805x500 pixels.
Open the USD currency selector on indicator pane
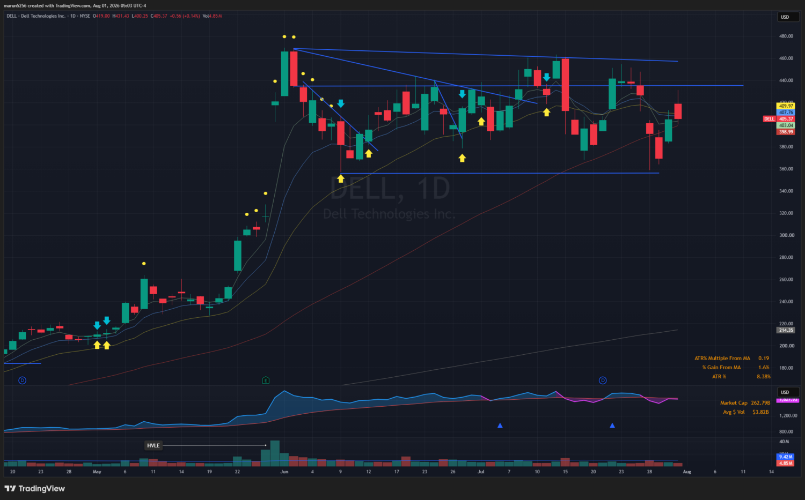pos(788,392)
